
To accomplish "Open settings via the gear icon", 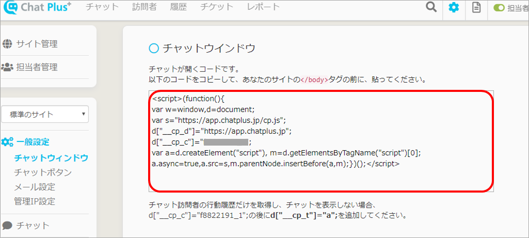I will [x=454, y=8].
